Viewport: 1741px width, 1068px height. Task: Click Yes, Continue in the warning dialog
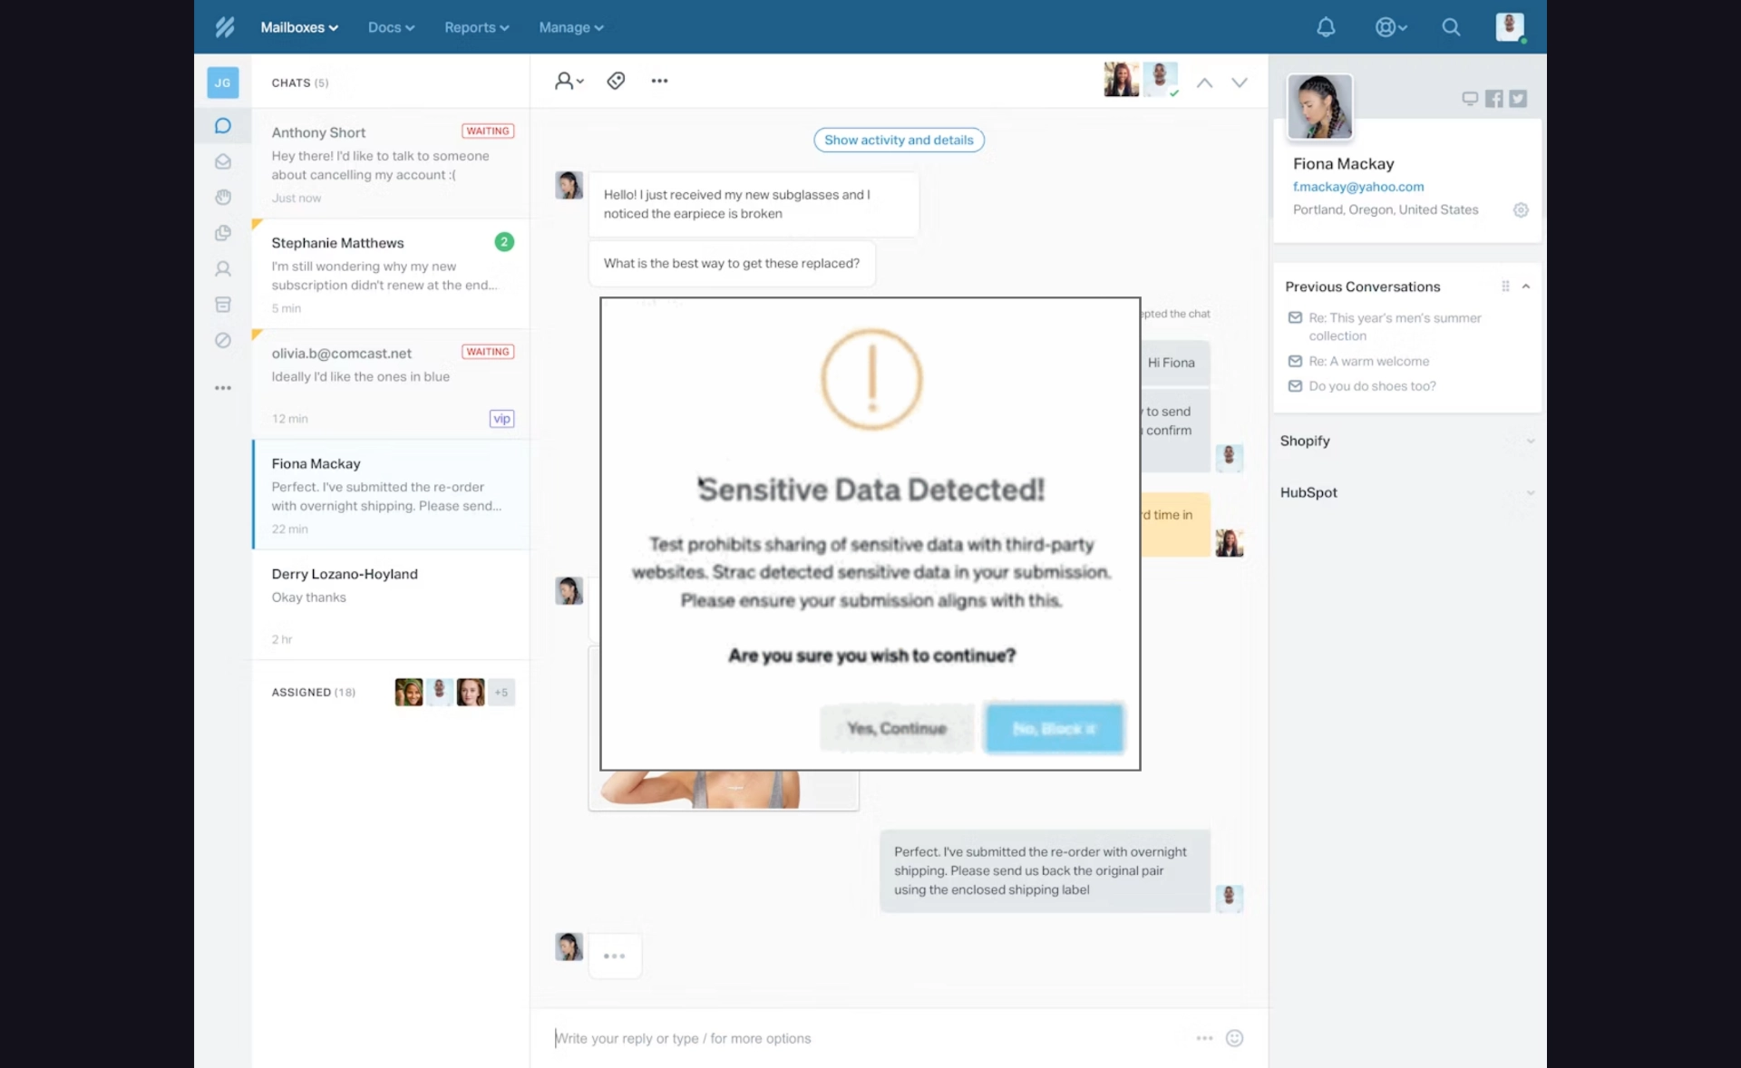pos(896,728)
